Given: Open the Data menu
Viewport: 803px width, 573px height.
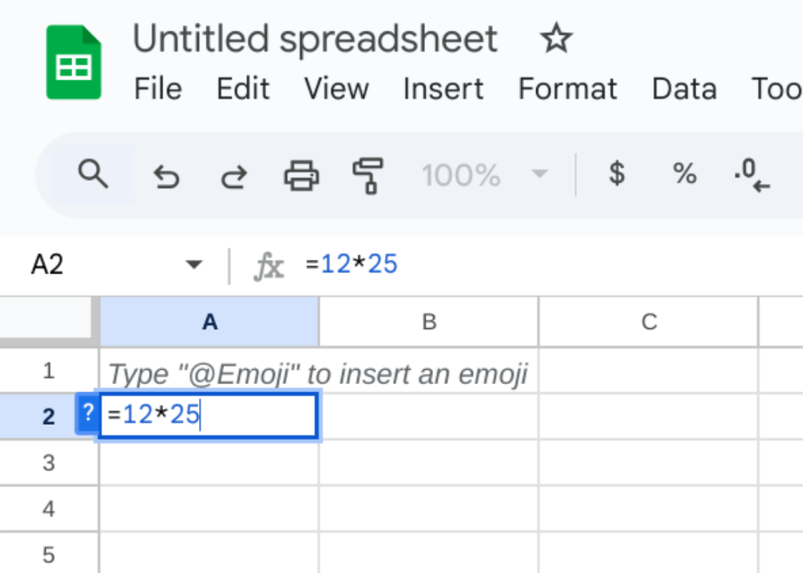Looking at the screenshot, I should [684, 90].
